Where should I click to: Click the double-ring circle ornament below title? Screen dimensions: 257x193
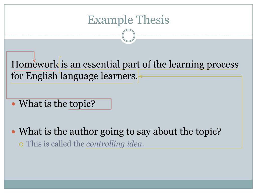click(x=128, y=36)
